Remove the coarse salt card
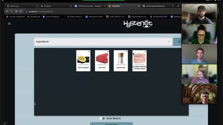The height and width of the screenshot is (125, 223). [x=126, y=52]
